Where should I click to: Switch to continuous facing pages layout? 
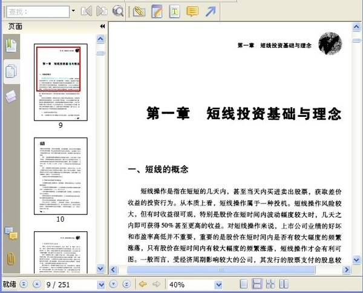coord(270,284)
